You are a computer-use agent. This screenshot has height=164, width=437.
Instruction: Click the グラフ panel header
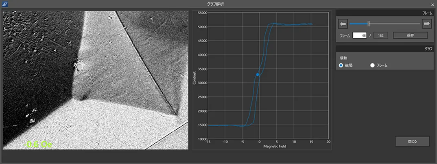coord(428,48)
